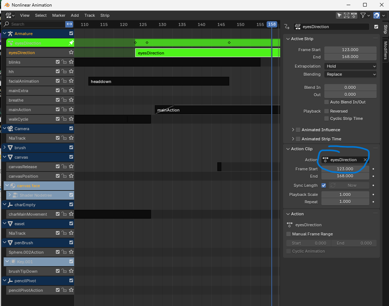
Task: Click the lock icon on hh track
Action: pos(64,72)
